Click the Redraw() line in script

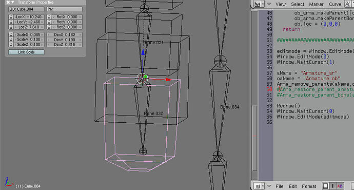pos(288,106)
